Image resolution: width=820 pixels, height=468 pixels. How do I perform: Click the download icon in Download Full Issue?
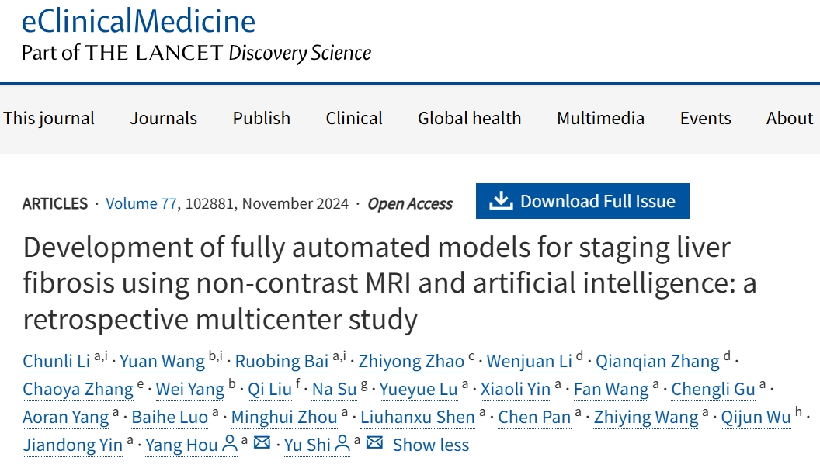click(501, 201)
